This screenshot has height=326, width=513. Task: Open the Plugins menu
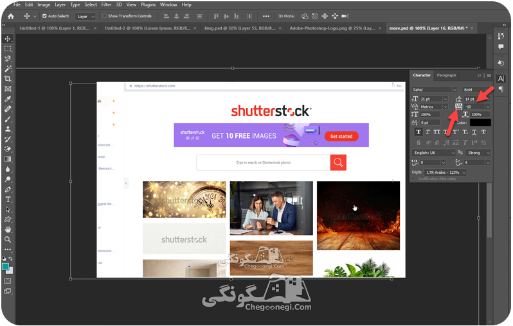[x=148, y=4]
